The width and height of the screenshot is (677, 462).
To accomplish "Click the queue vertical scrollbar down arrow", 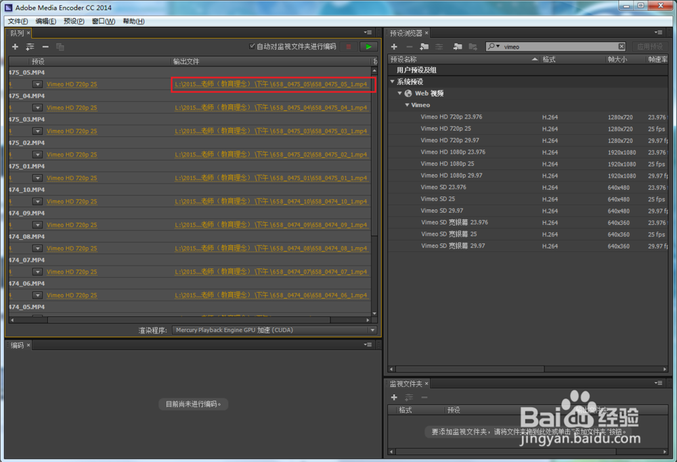I will coord(374,314).
